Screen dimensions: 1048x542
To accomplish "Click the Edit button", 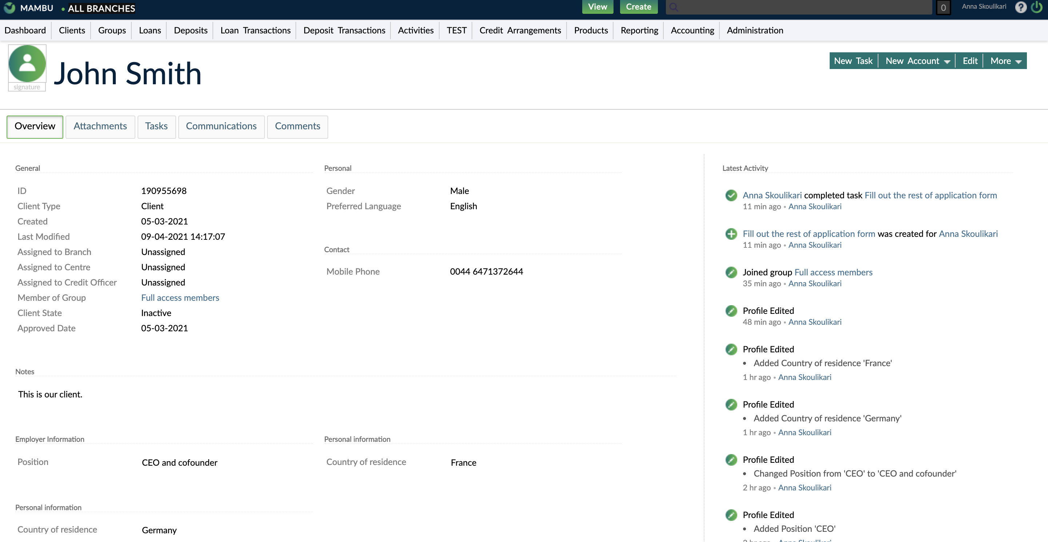I will (x=969, y=61).
